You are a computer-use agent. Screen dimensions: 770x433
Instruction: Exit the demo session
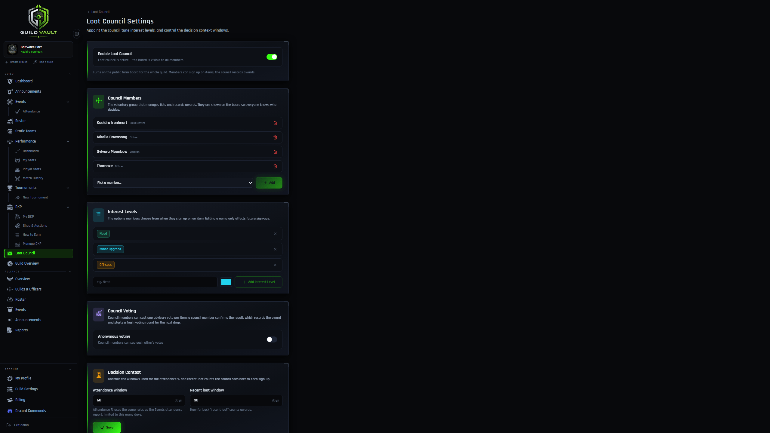[x=18, y=425]
